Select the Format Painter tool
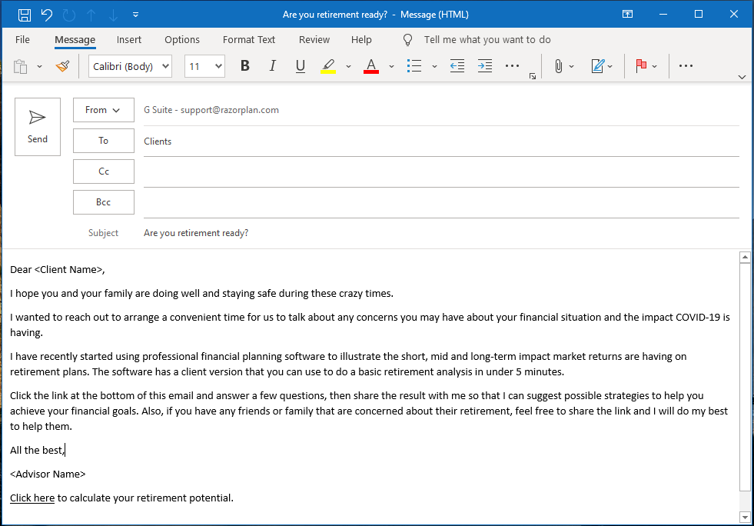This screenshot has height=526, width=754. (63, 66)
